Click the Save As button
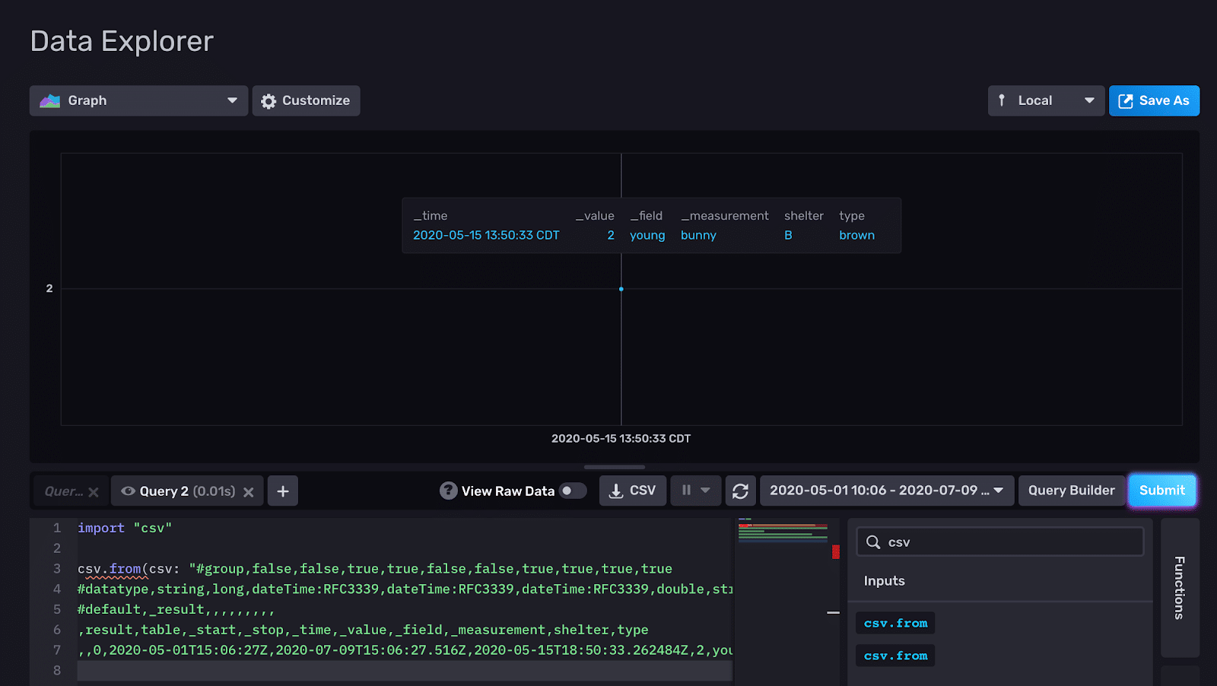The image size is (1217, 686). click(x=1154, y=100)
